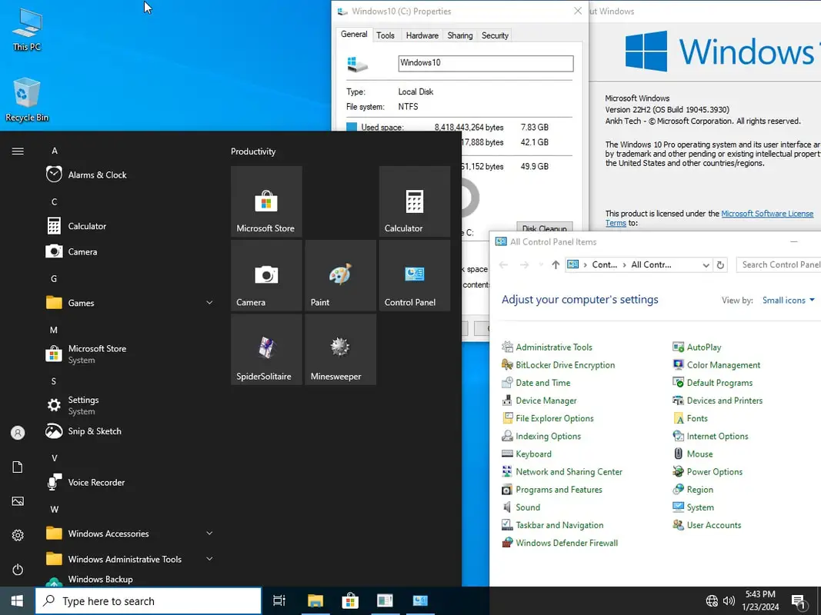Click the Control Panel refresh button
The height and width of the screenshot is (615, 821).
(x=720, y=264)
